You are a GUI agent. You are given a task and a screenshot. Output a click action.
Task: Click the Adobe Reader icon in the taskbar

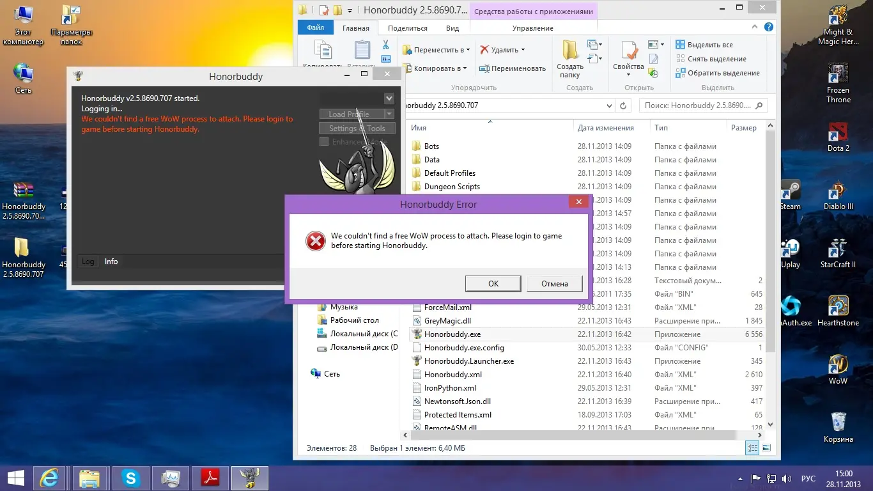[x=210, y=478]
